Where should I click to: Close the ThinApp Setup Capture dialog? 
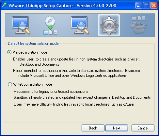click(x=154, y=6)
